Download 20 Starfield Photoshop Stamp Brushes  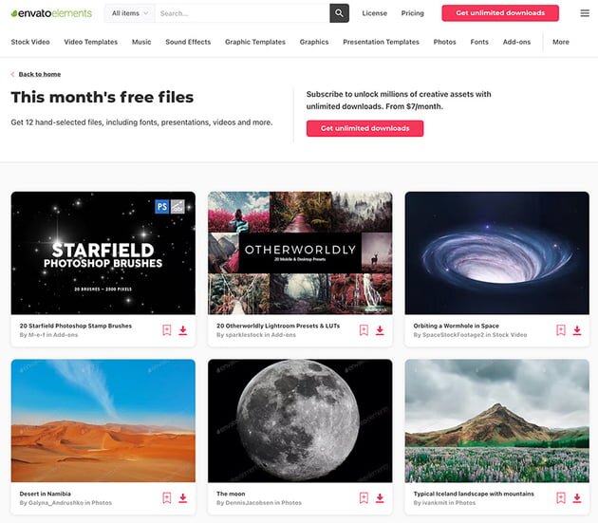pyautogui.click(x=183, y=330)
